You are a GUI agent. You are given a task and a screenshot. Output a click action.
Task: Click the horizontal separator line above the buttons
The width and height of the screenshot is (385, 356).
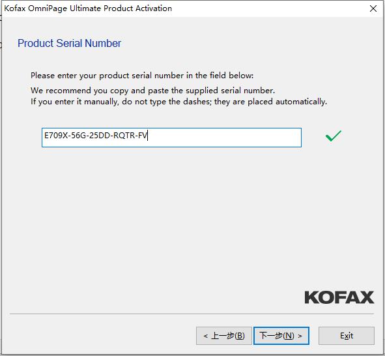tap(192, 314)
